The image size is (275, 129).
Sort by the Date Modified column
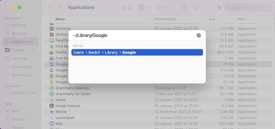click(165, 19)
